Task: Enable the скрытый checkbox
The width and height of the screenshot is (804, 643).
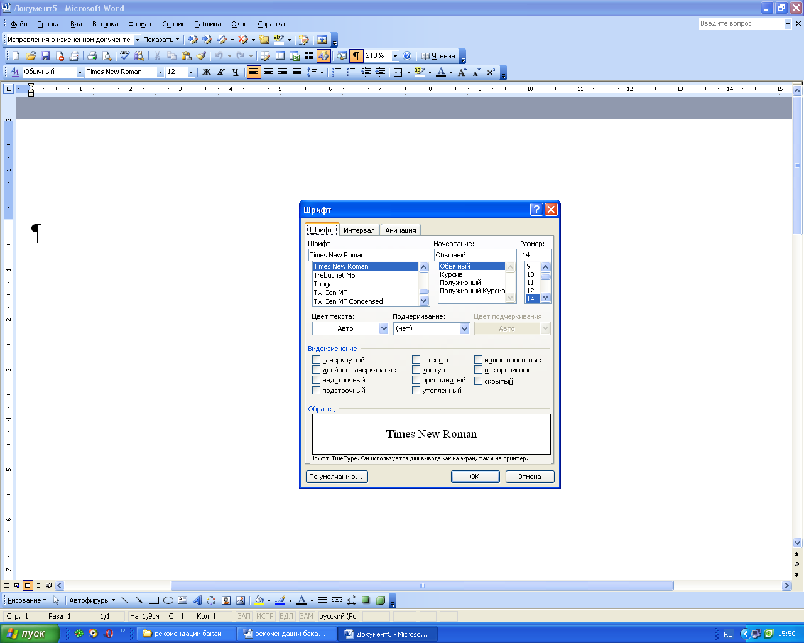Action: tap(478, 381)
